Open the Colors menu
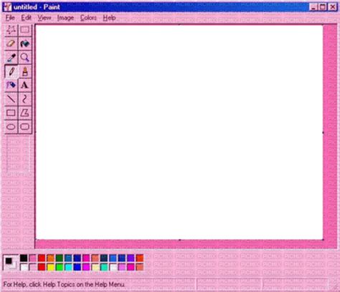Viewport: 340px width, 292px height. pyautogui.click(x=88, y=18)
